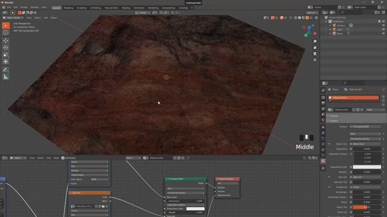Toggle camera view icon in viewport
The width and height of the screenshot is (387, 217).
pos(314,54)
